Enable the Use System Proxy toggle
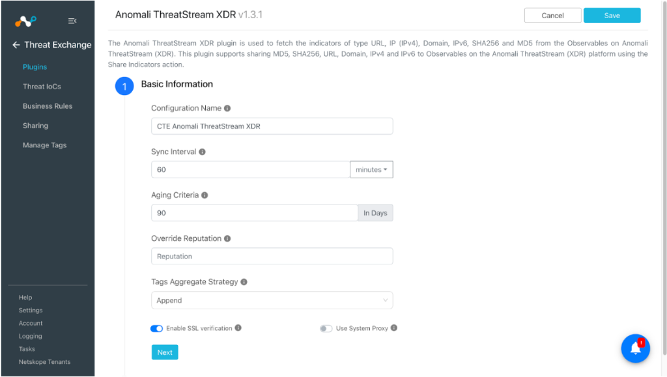Viewport: 667px width, 377px height. 326,328
